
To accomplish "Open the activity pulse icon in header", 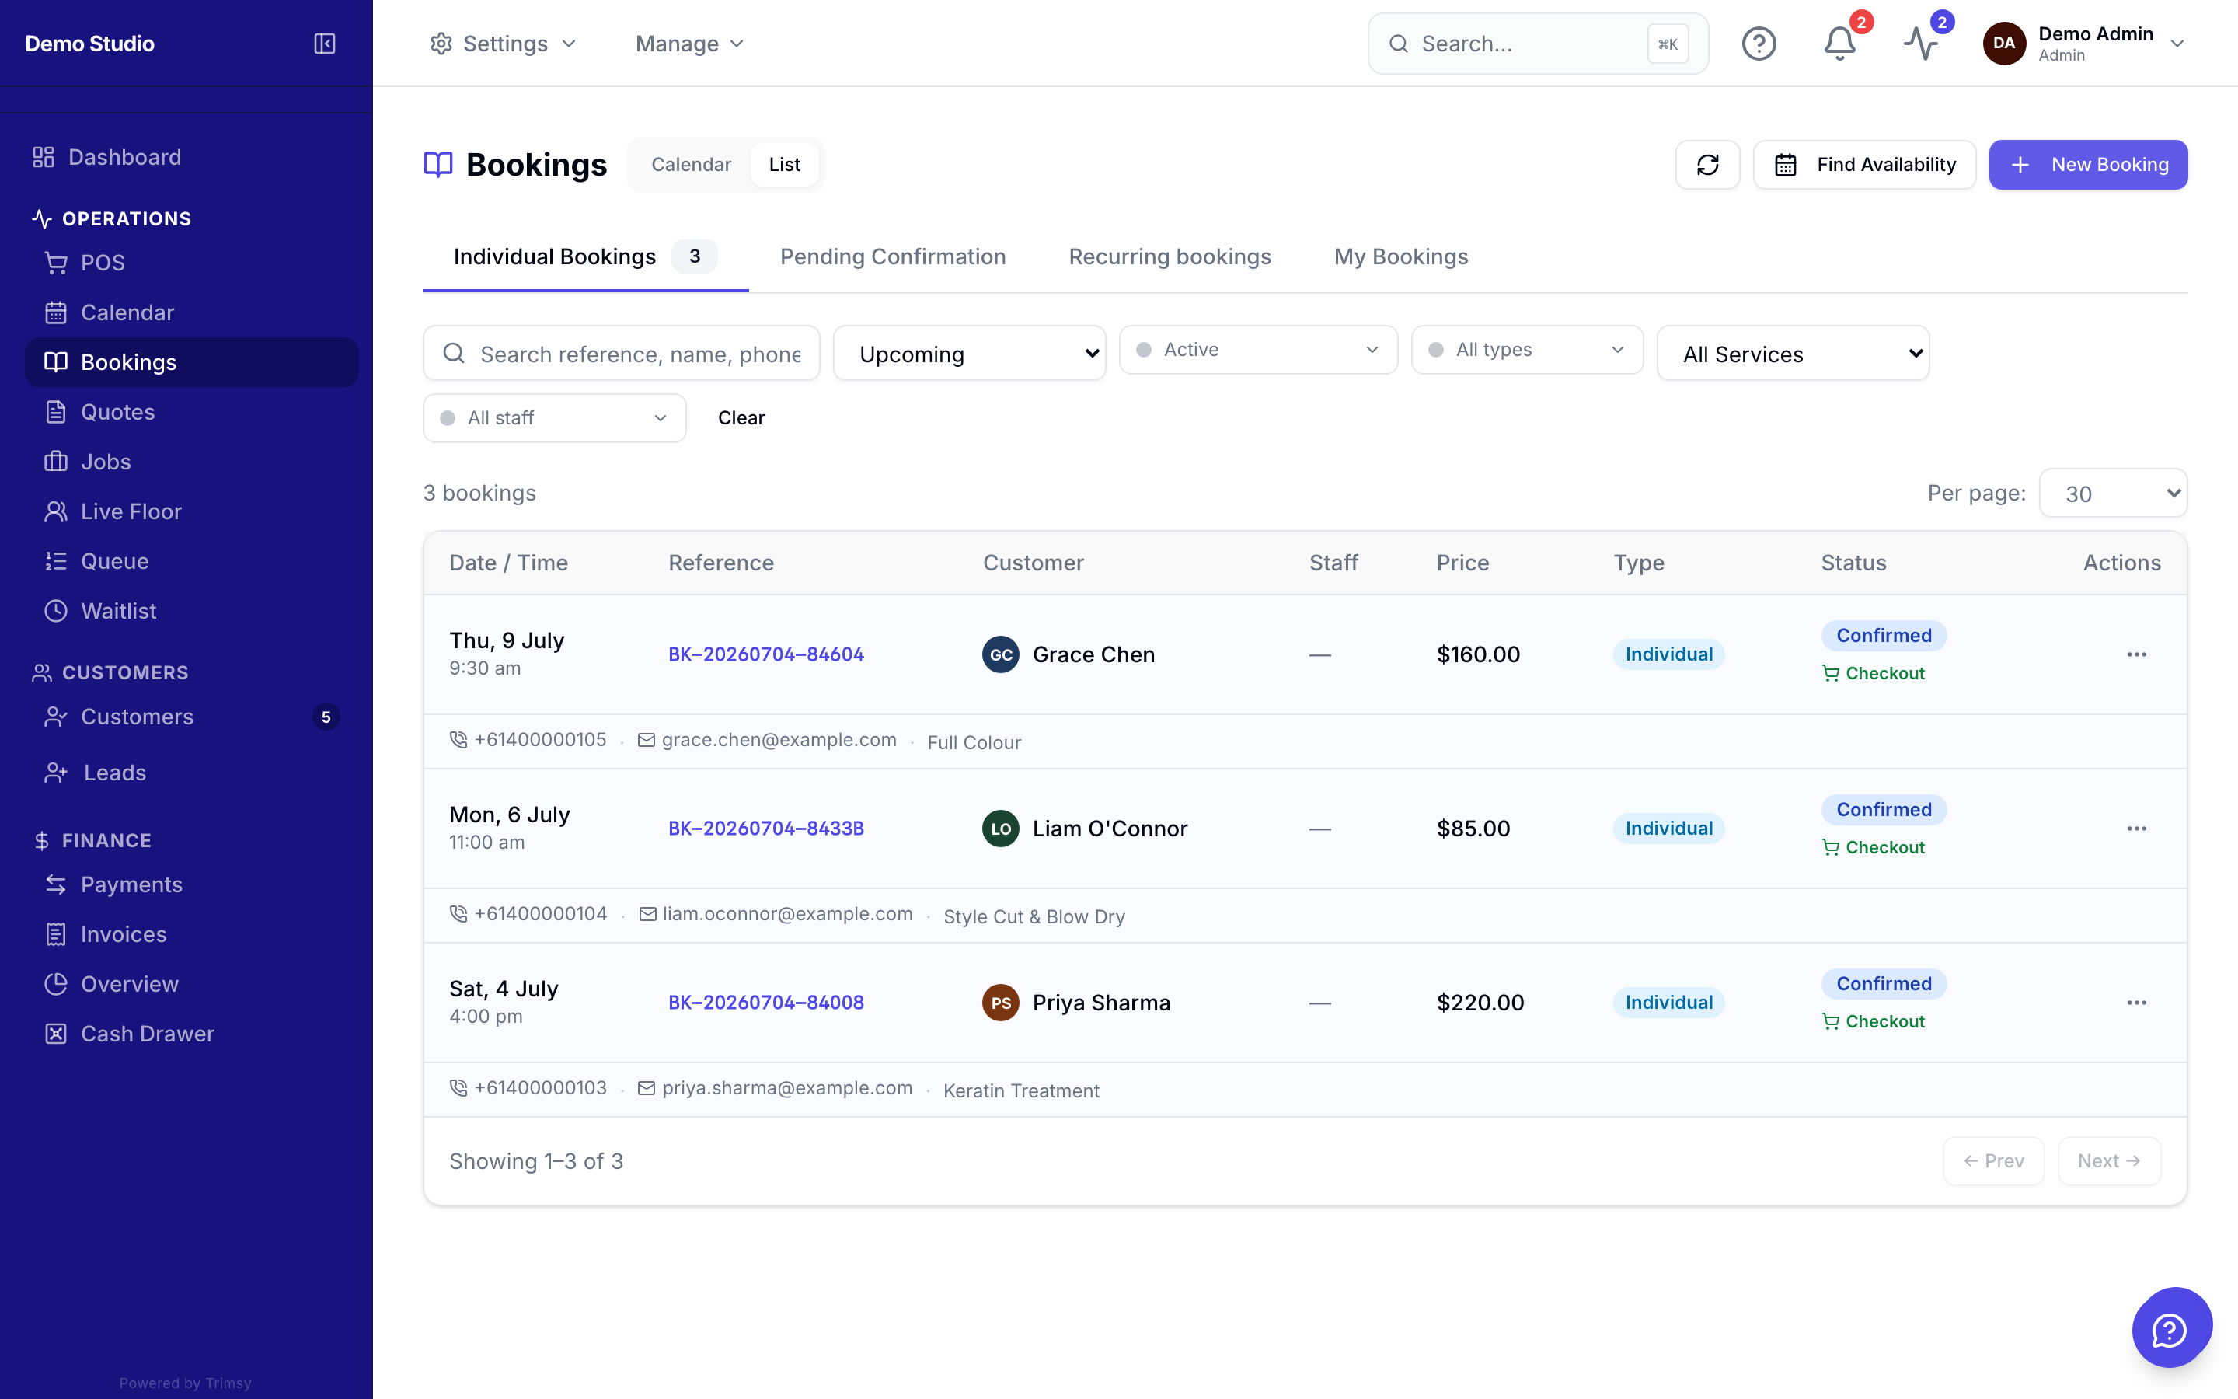I will point(1921,44).
